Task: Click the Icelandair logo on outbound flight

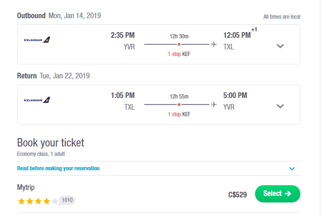Action: click(37, 40)
